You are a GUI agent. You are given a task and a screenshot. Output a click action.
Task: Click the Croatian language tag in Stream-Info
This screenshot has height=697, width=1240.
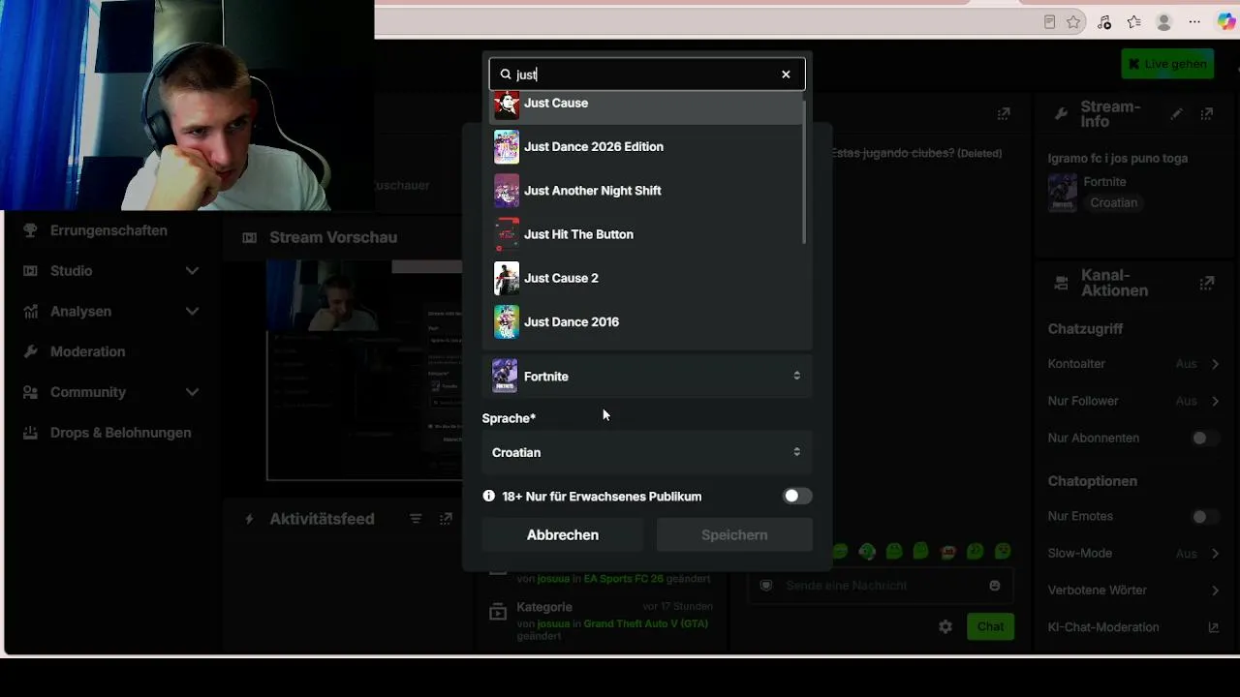point(1113,203)
